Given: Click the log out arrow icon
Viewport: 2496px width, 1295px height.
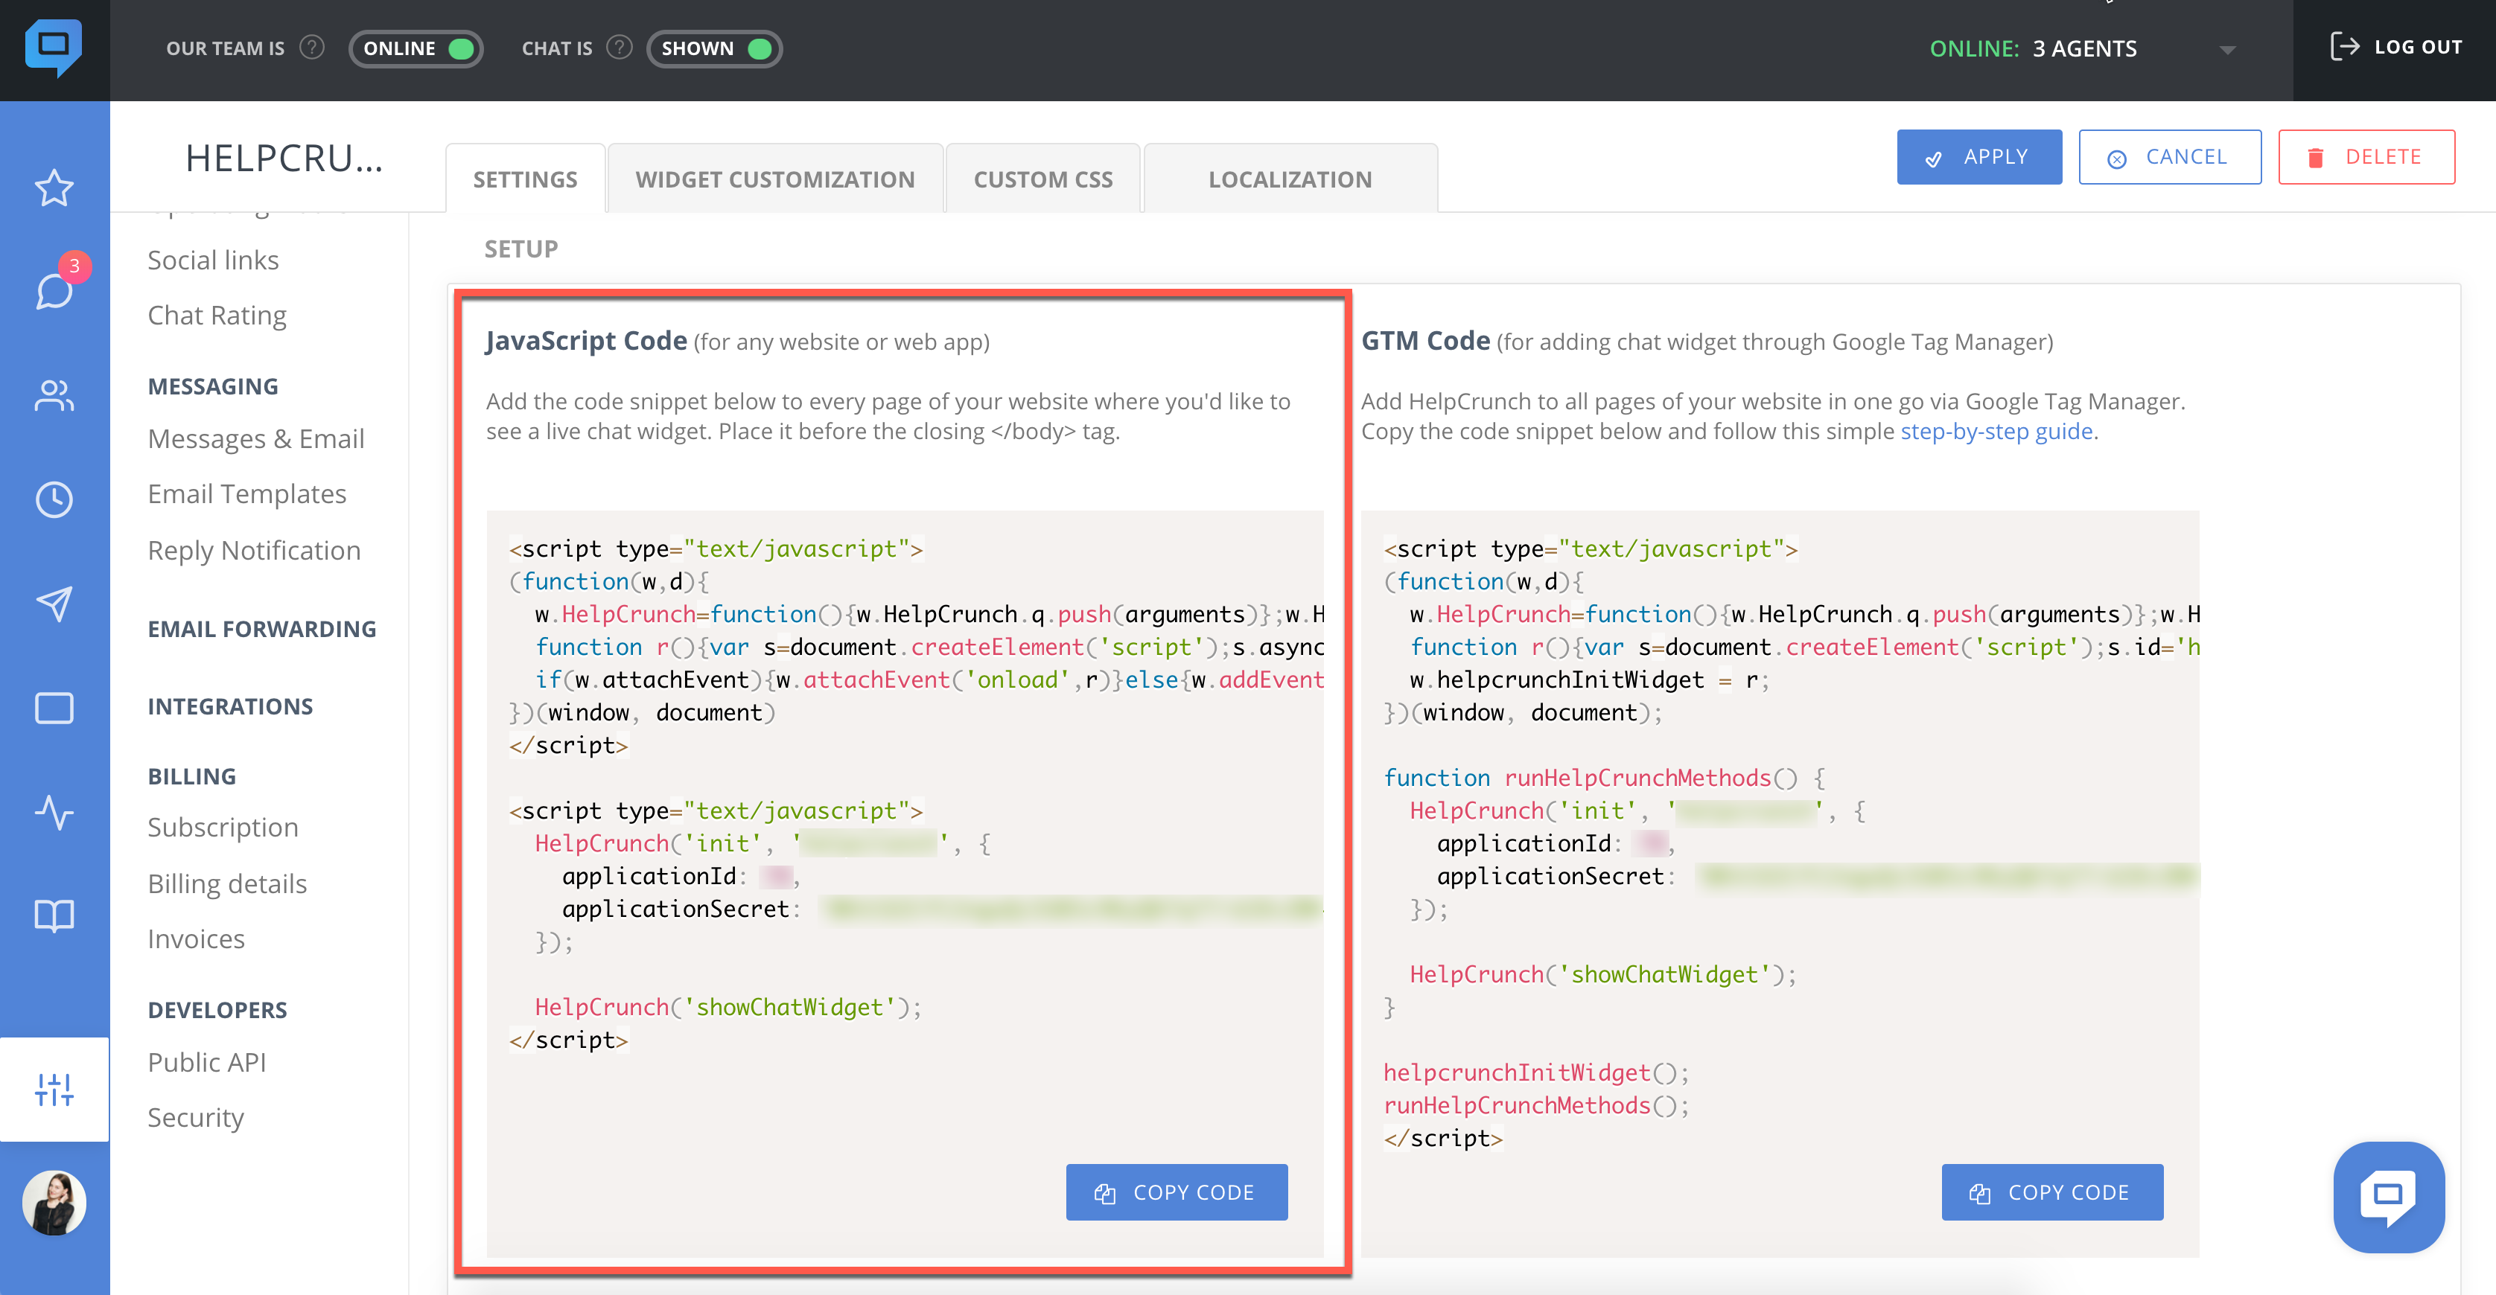Looking at the screenshot, I should [x=2345, y=46].
